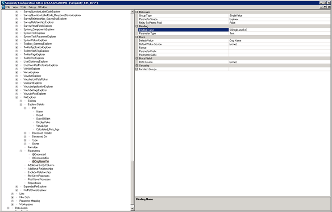The width and height of the screenshot is (332, 212).
Task: Expand the ExpandedPetExplorer node
Action: (x=17, y=187)
